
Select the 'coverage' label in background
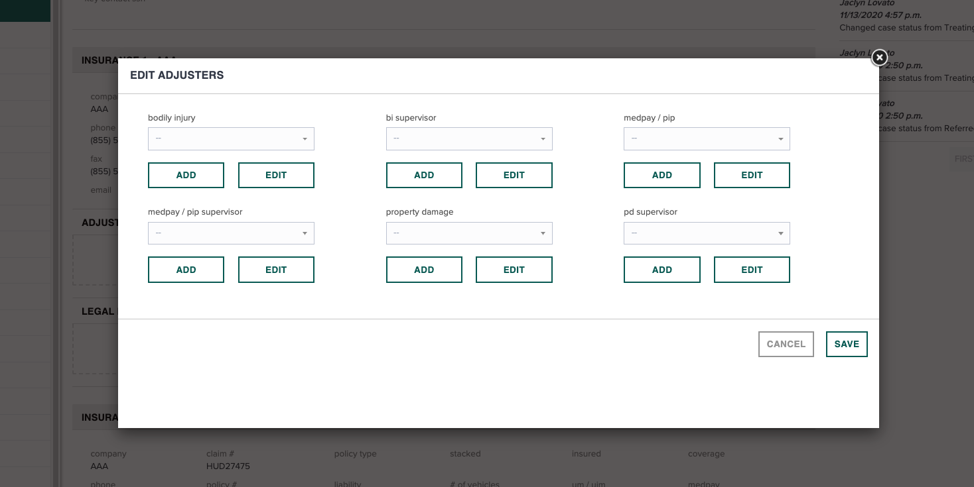click(707, 454)
